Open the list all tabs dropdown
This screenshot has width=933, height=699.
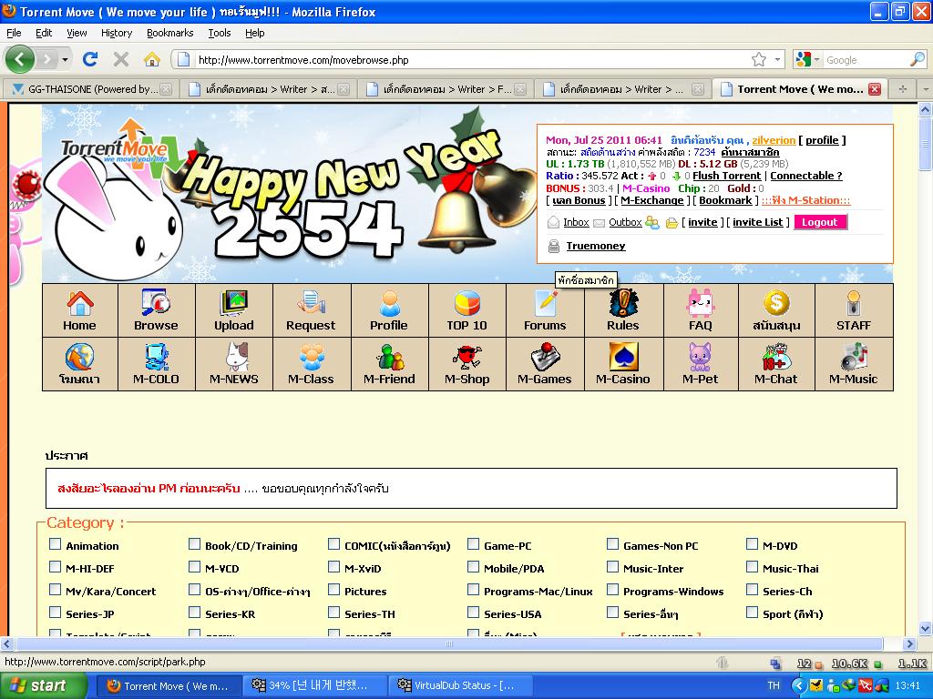coord(926,89)
